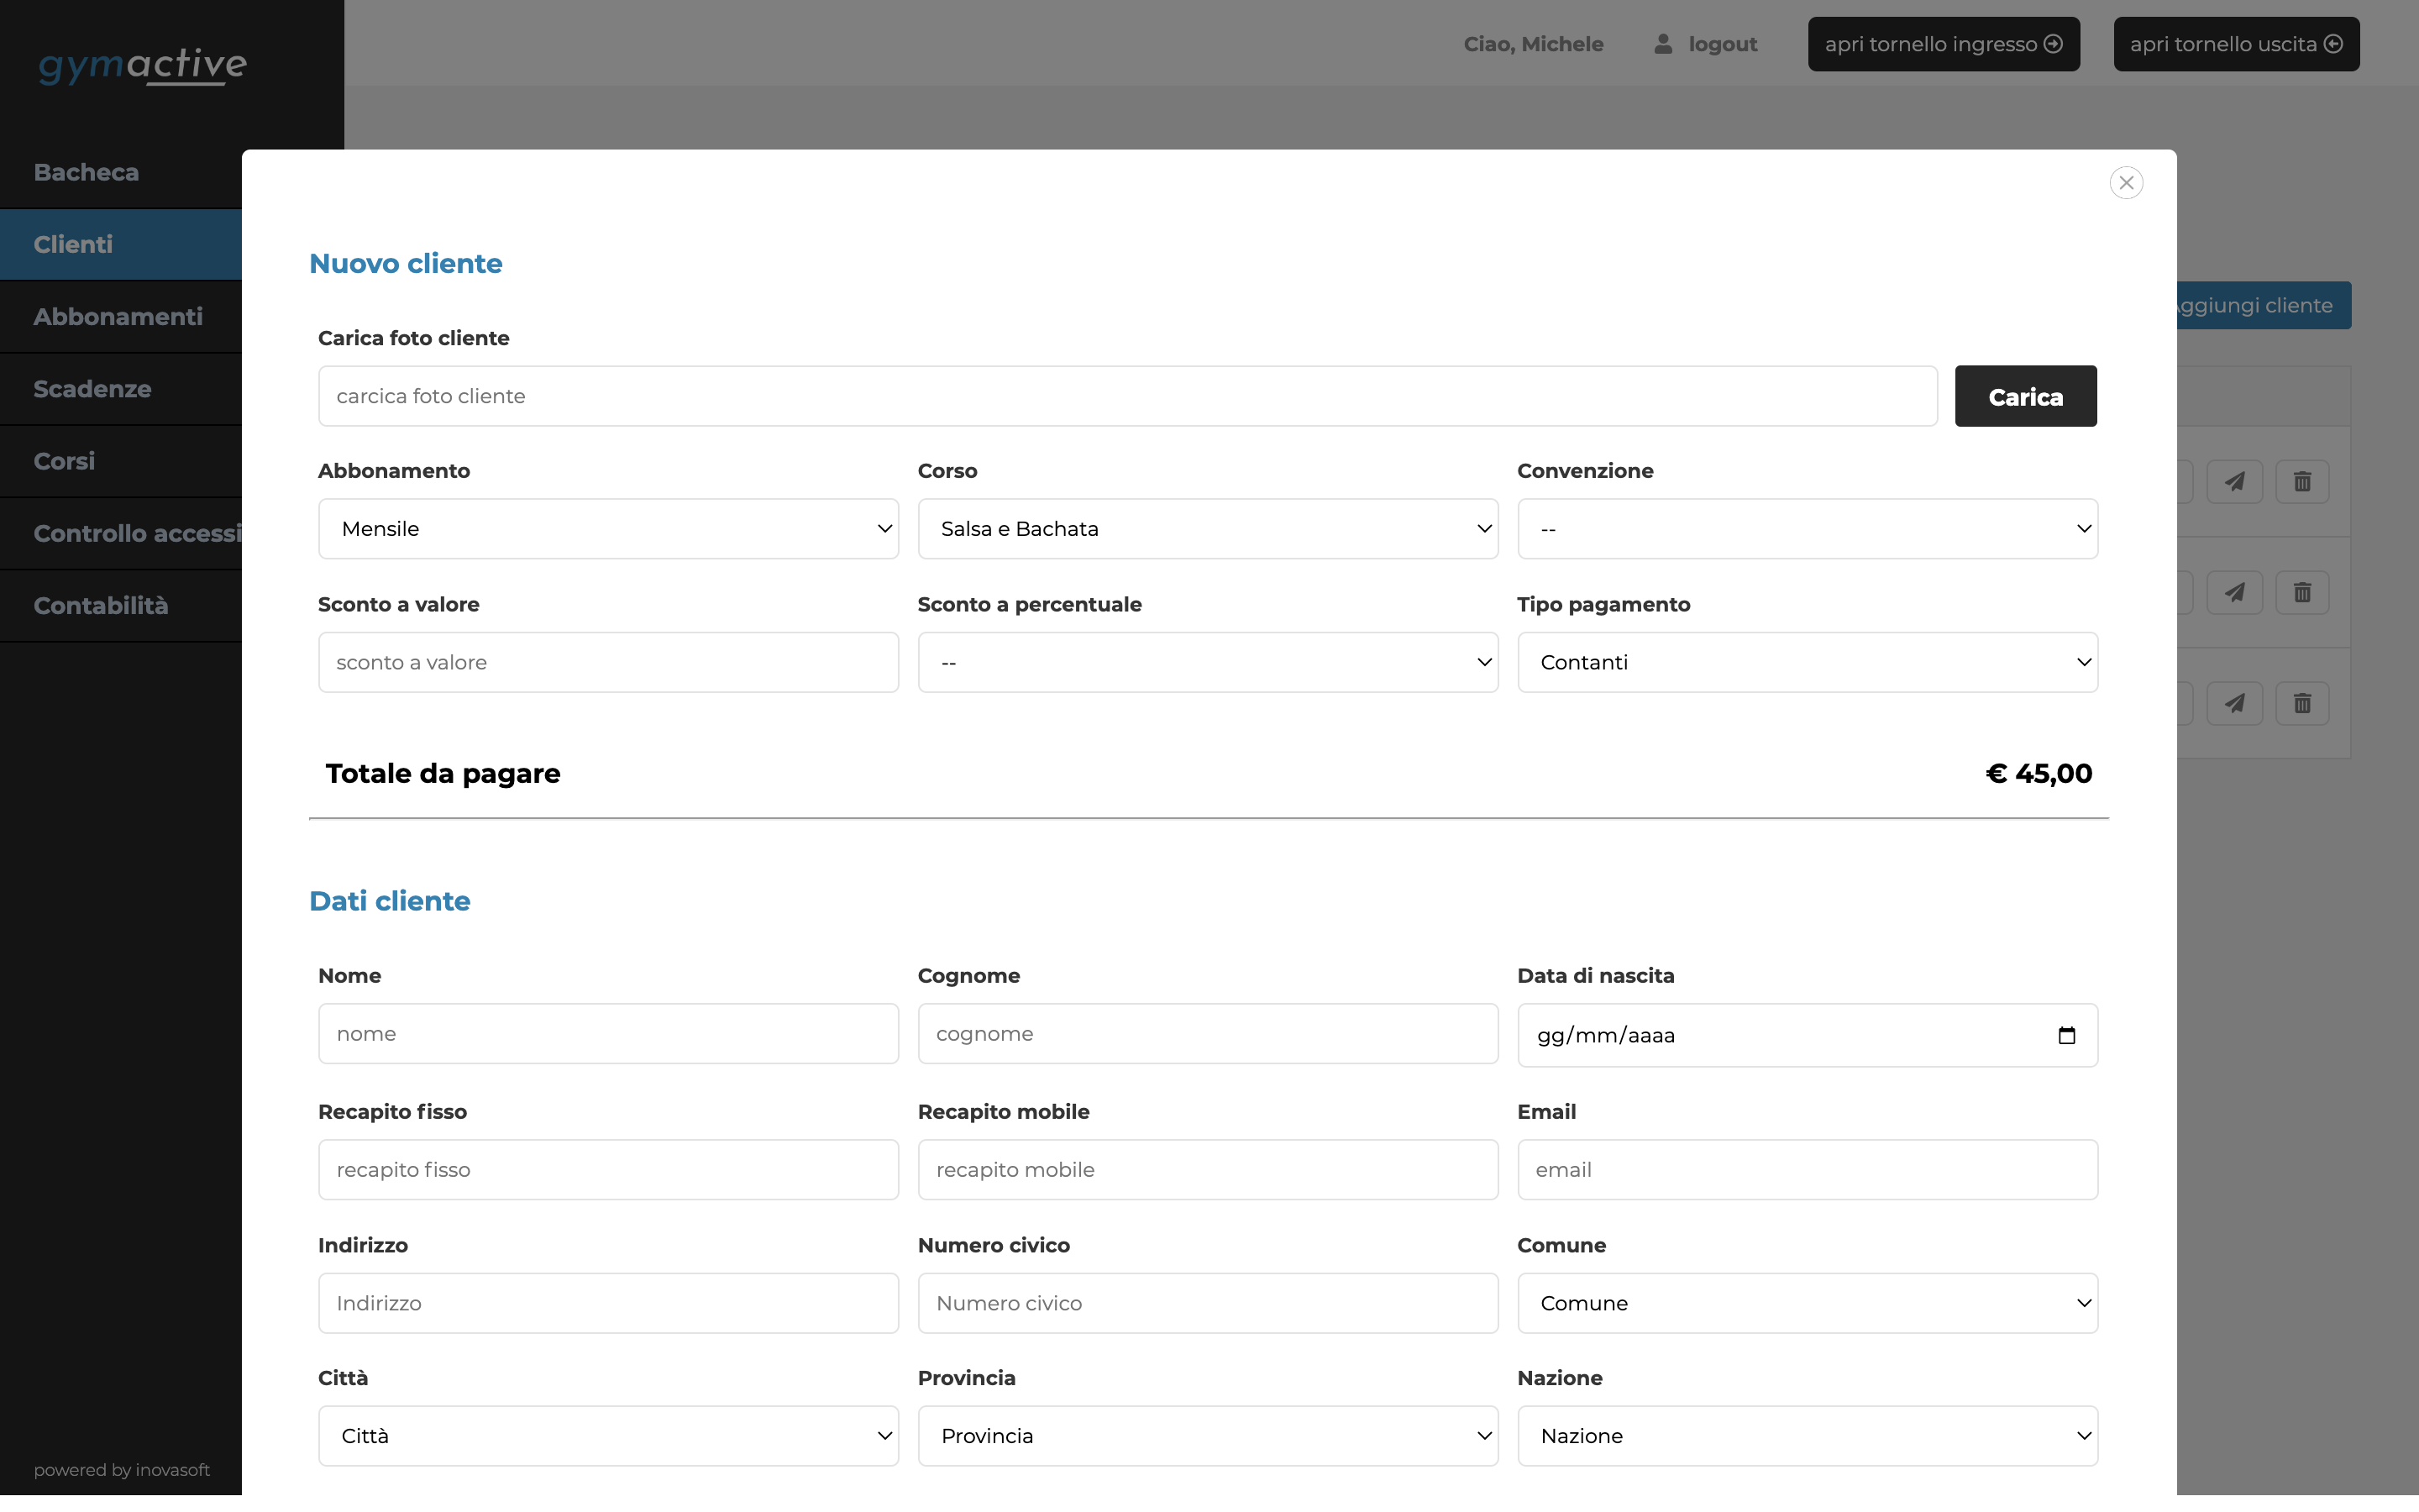Click the apri tornello ingresso button
Screen dimensions: 2419x1512
pyautogui.click(x=1944, y=44)
